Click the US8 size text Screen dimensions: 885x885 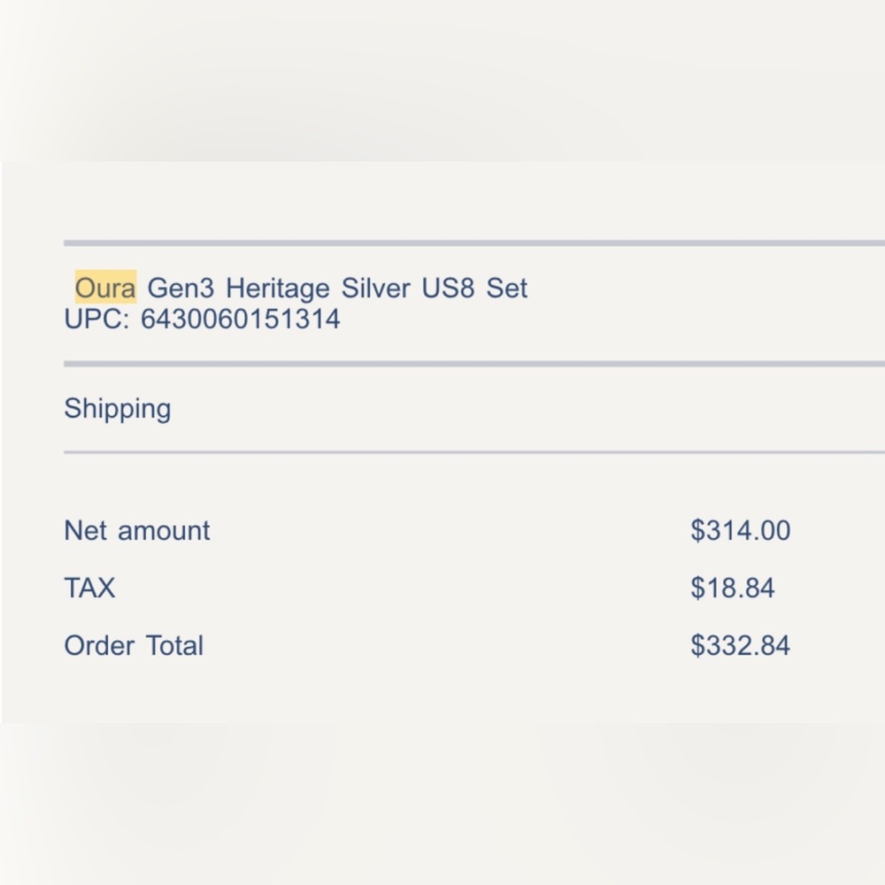tap(448, 288)
